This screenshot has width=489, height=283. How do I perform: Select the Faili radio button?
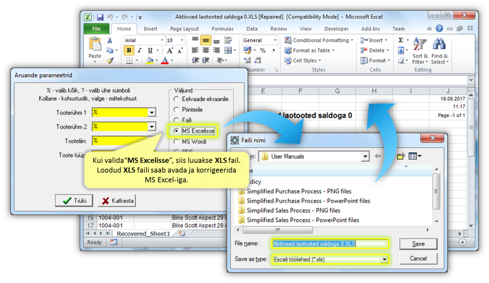(x=176, y=120)
